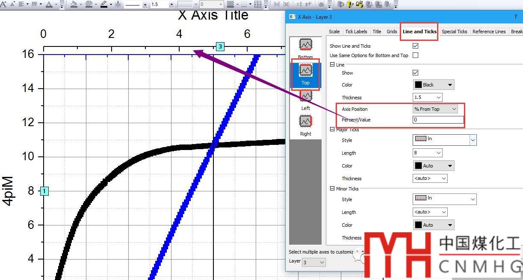Switch to the Tick Labels tab
This screenshot has height=280, width=523.
(356, 32)
